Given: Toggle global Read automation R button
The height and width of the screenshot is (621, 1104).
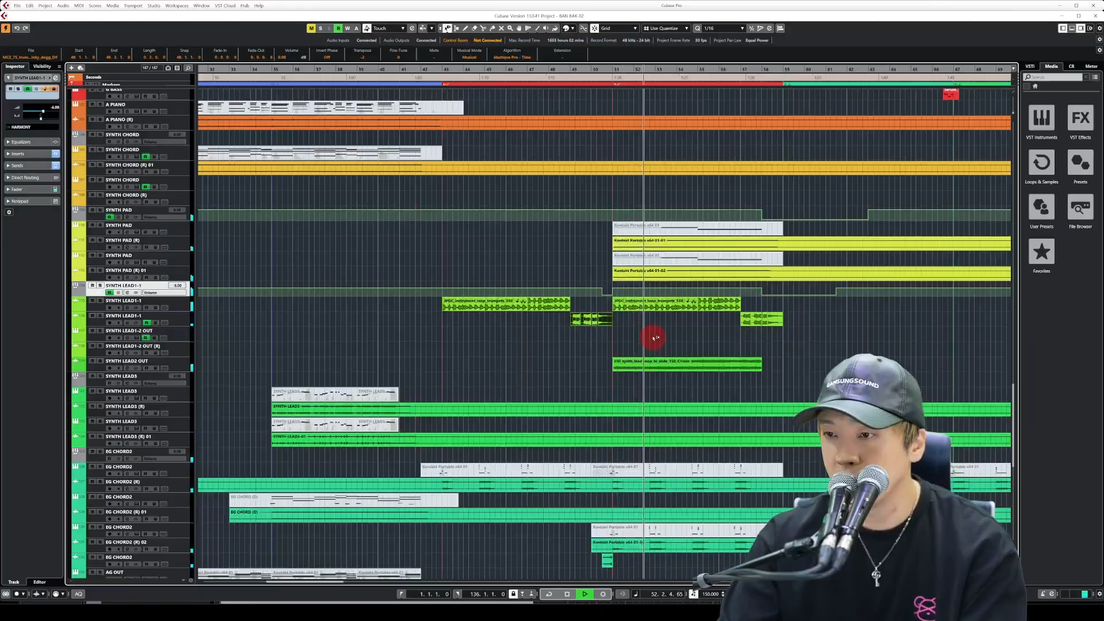Looking at the screenshot, I should pyautogui.click(x=338, y=28).
